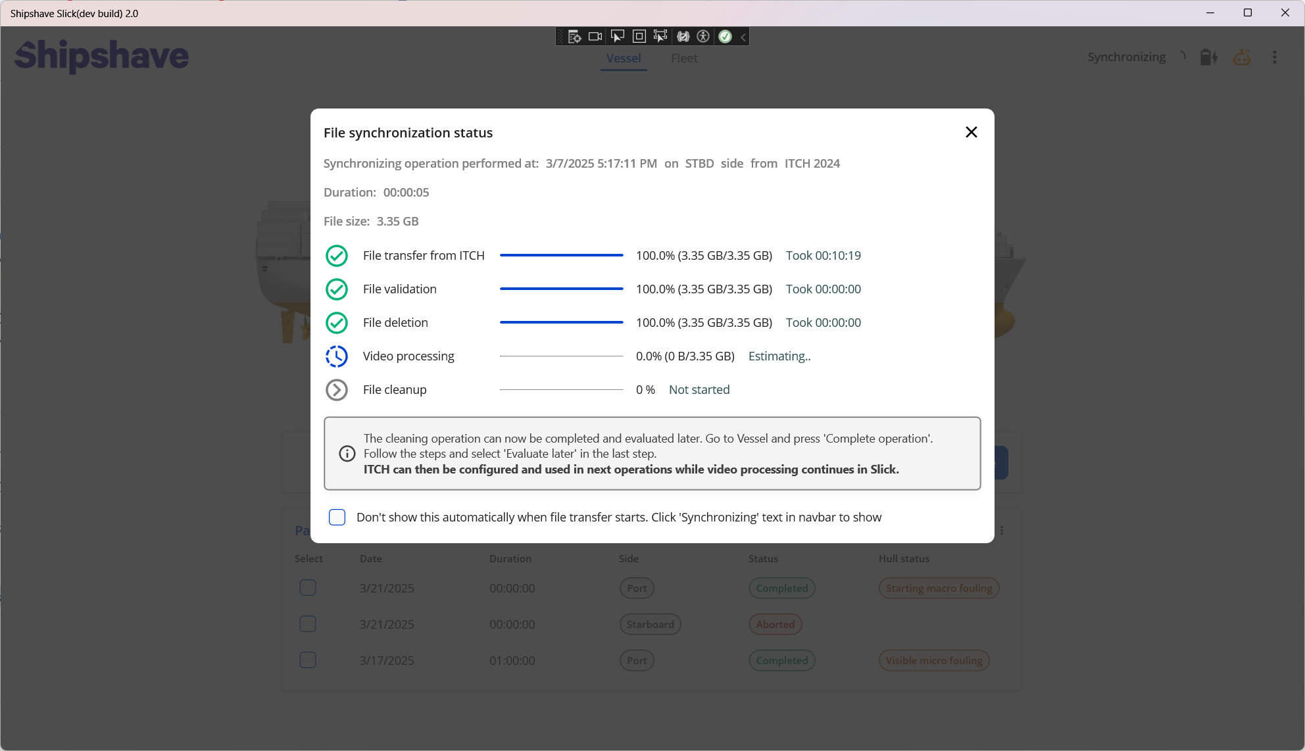Select the screen area picker tool icon
The height and width of the screenshot is (751, 1305).
(x=617, y=36)
